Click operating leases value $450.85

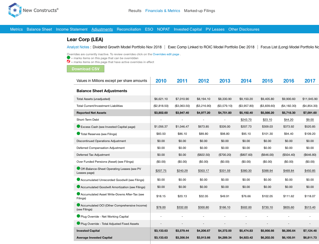coord(310,171)
